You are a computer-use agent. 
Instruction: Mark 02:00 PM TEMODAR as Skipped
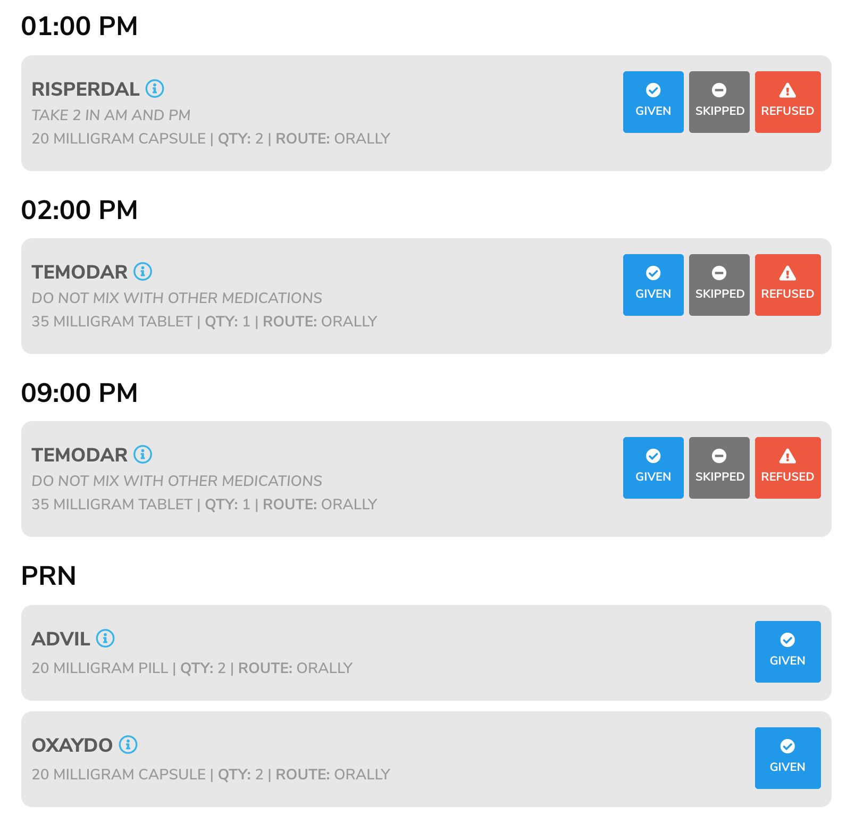click(719, 285)
